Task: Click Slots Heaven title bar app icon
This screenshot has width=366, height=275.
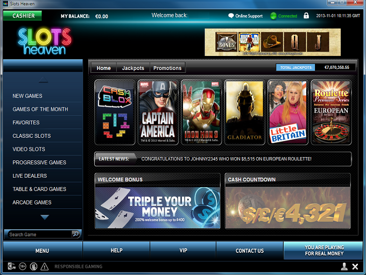Action: (x=5, y=4)
